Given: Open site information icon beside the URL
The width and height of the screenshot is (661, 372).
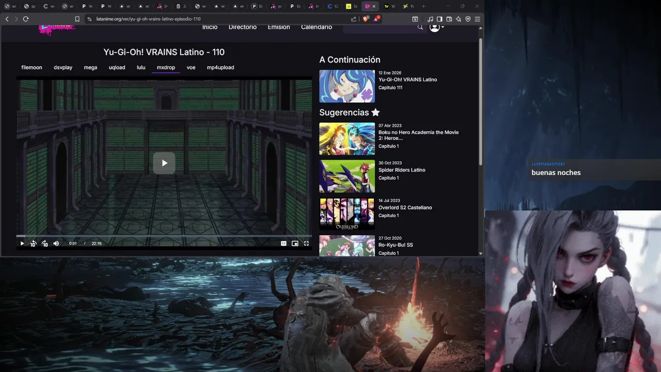Looking at the screenshot, I should 89,19.
